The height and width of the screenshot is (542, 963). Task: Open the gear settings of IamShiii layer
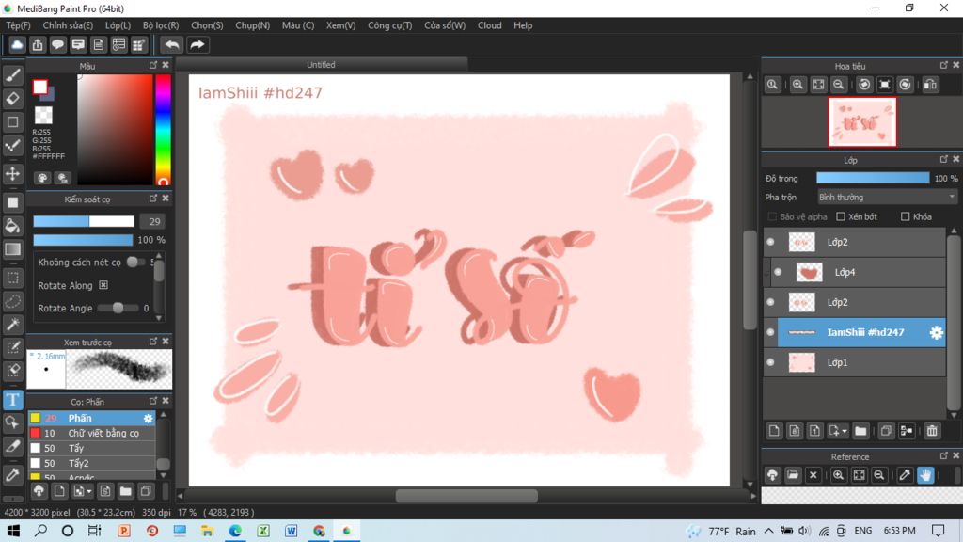pos(936,332)
